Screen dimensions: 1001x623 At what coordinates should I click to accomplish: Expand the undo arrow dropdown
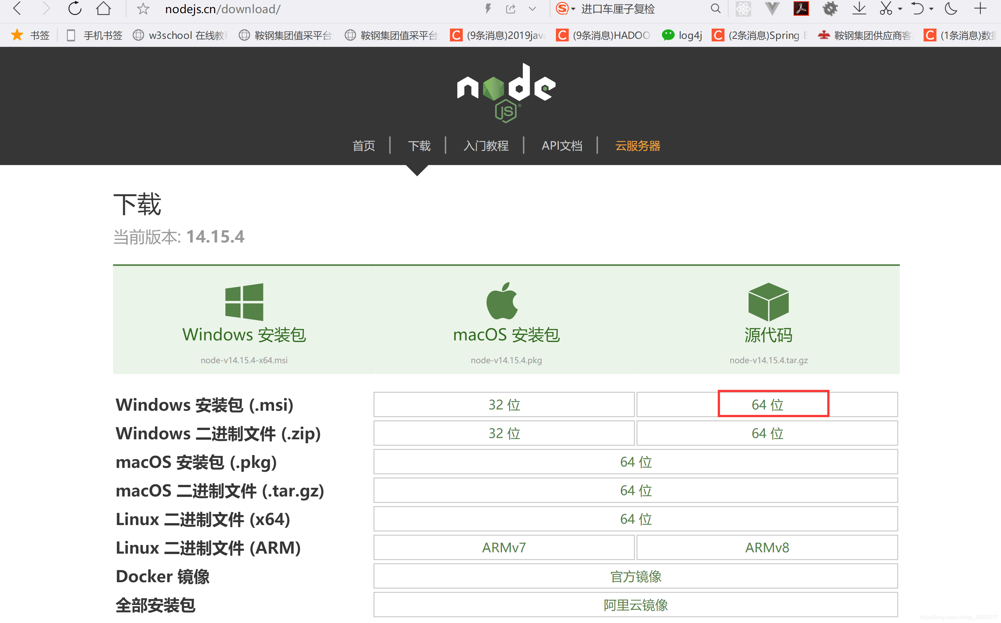(931, 9)
